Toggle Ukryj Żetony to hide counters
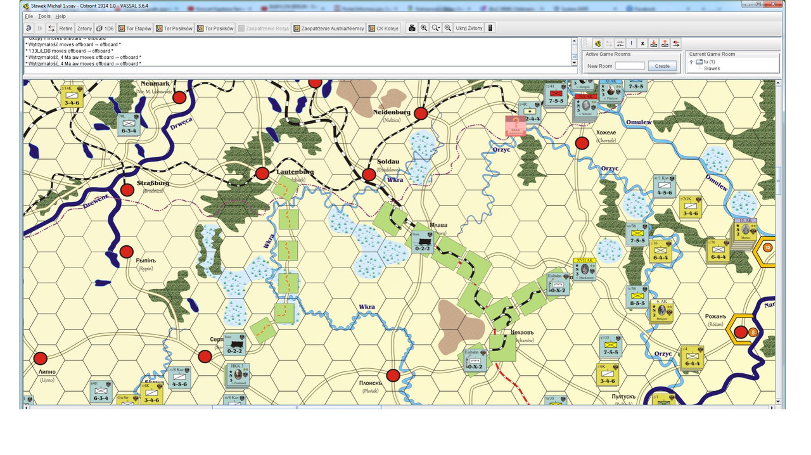The width and height of the screenshot is (811, 455). tap(469, 29)
